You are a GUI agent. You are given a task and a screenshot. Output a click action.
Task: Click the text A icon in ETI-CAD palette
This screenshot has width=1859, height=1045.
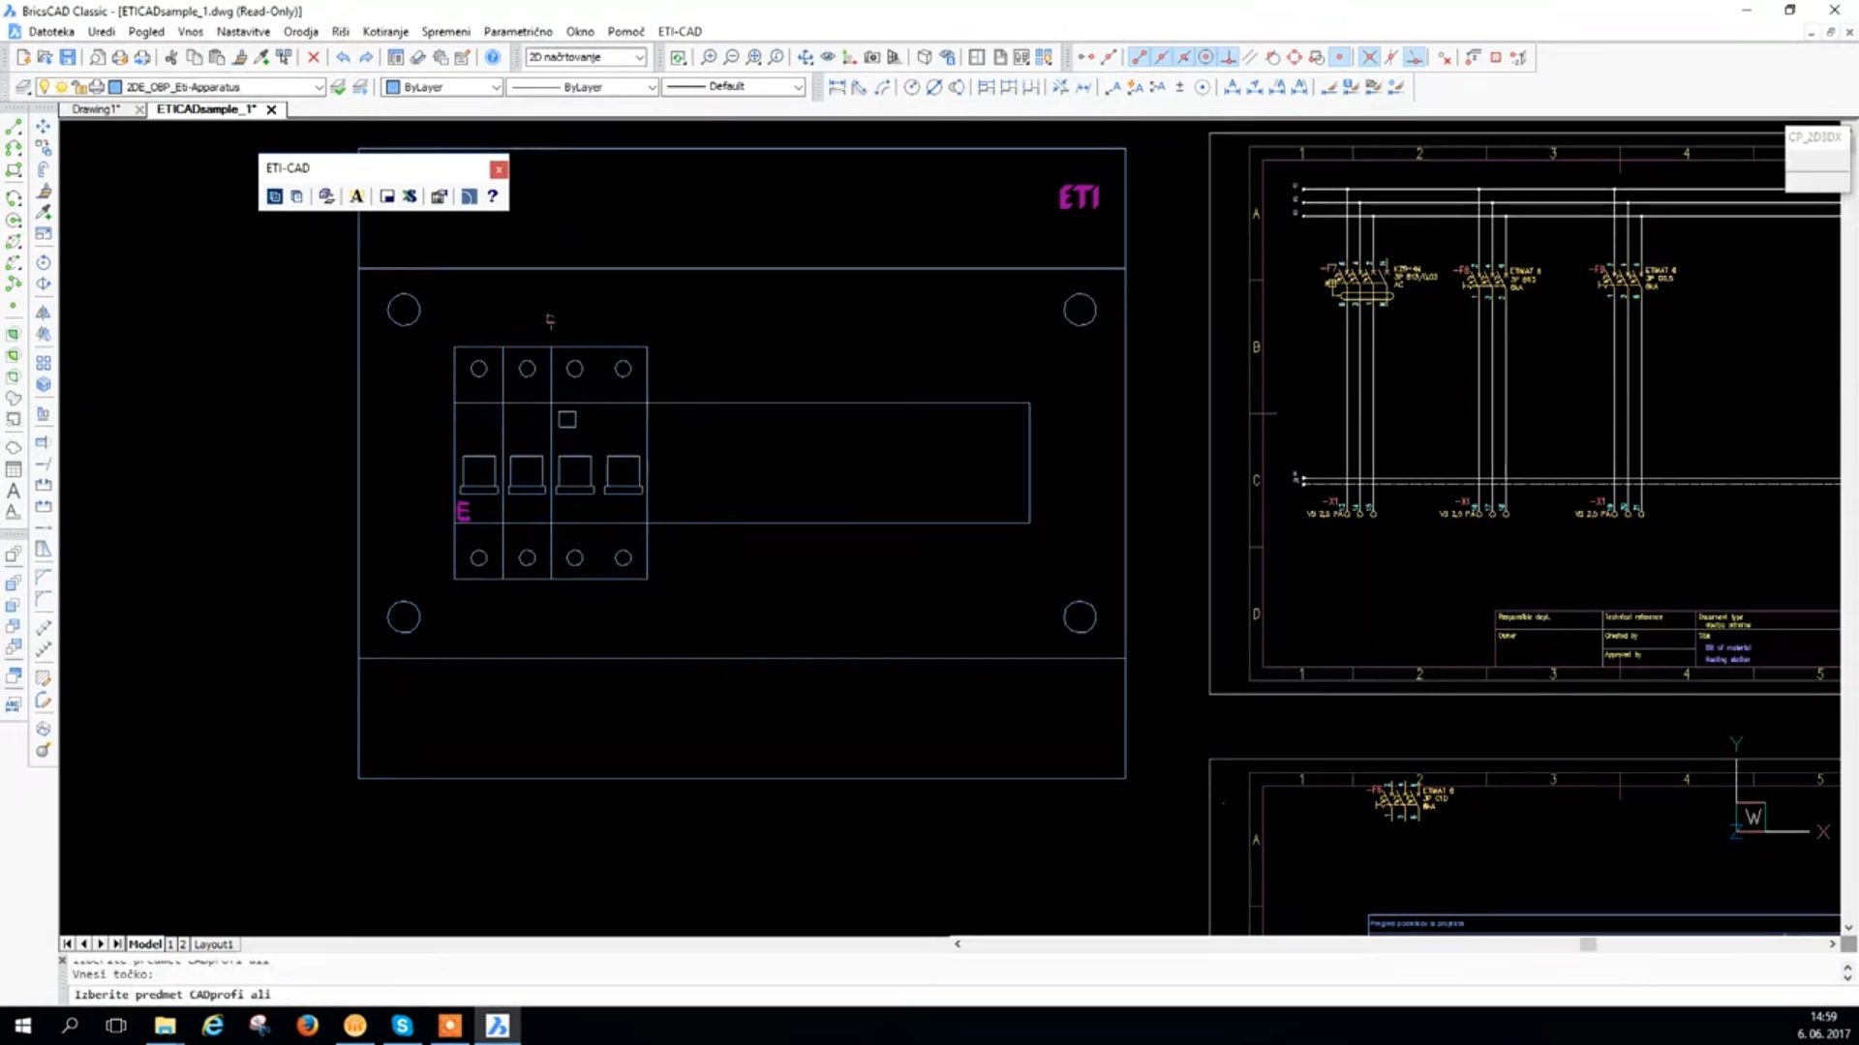click(356, 196)
